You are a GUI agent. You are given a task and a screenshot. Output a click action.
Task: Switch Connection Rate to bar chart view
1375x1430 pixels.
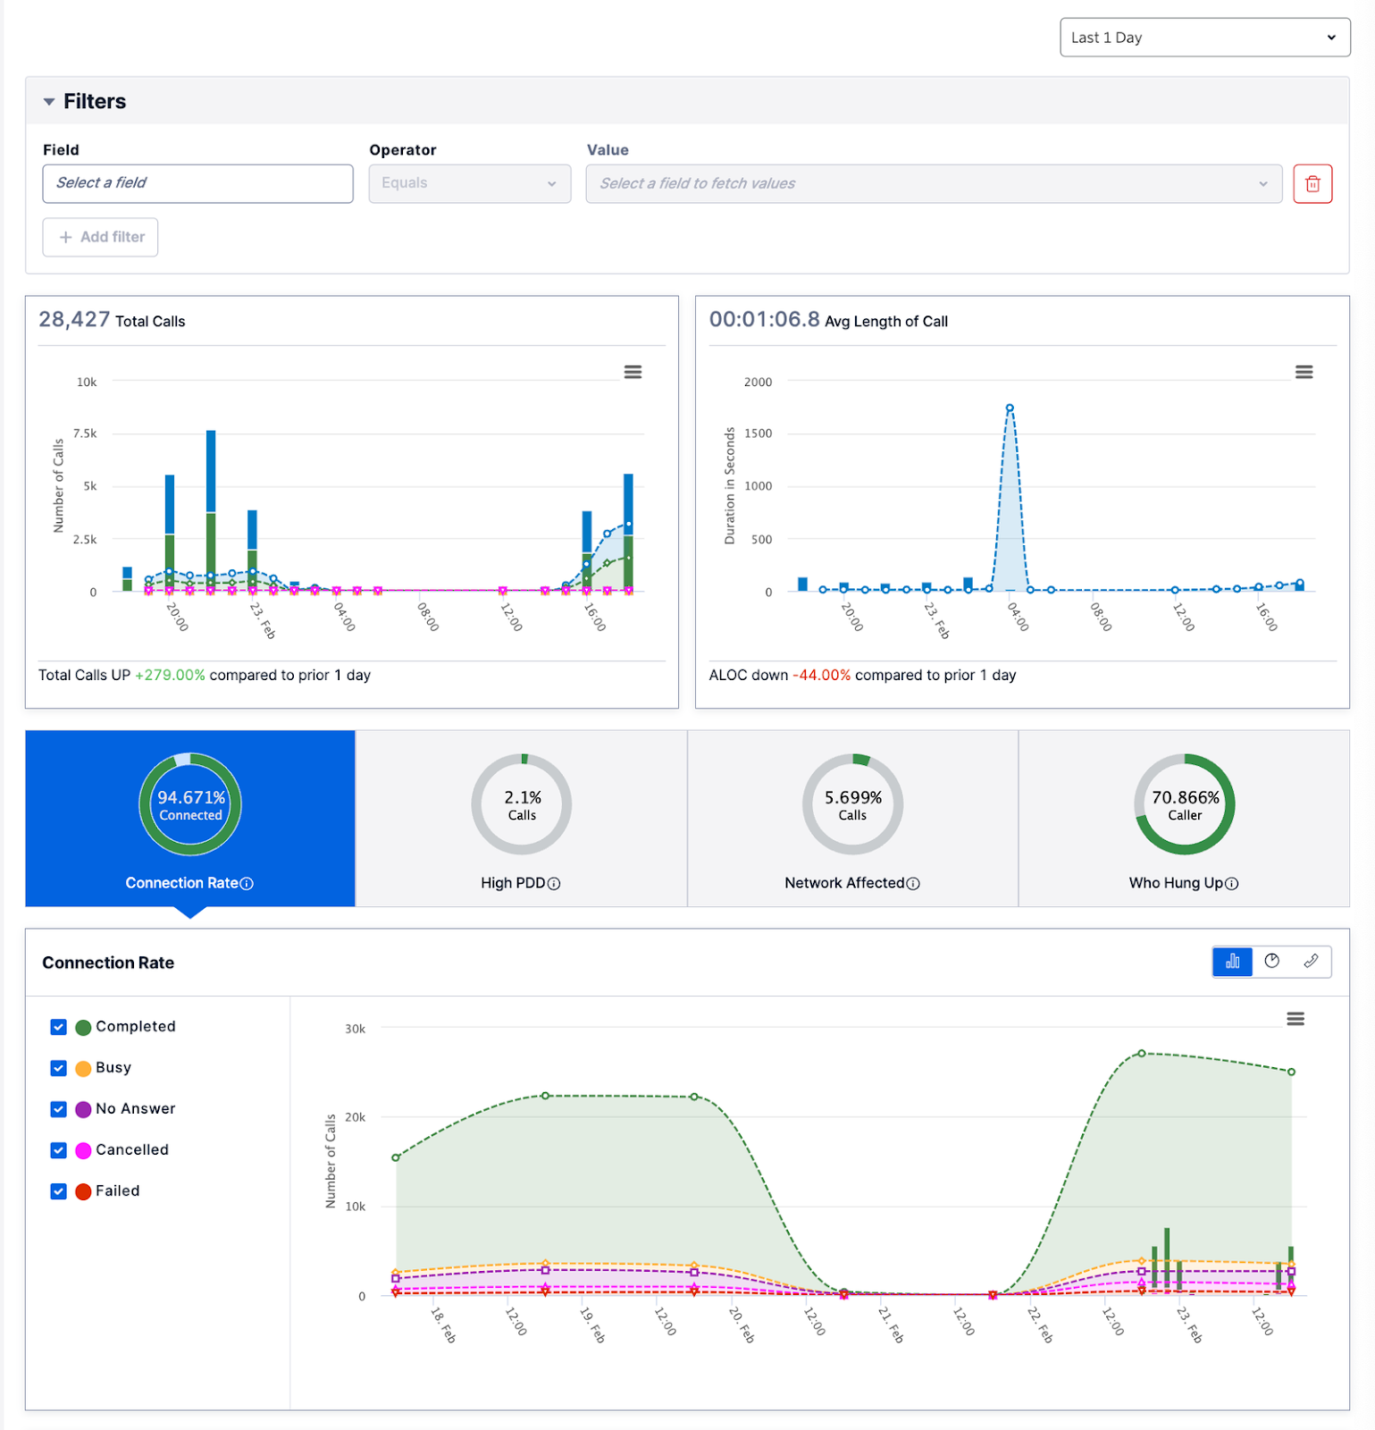coord(1232,962)
